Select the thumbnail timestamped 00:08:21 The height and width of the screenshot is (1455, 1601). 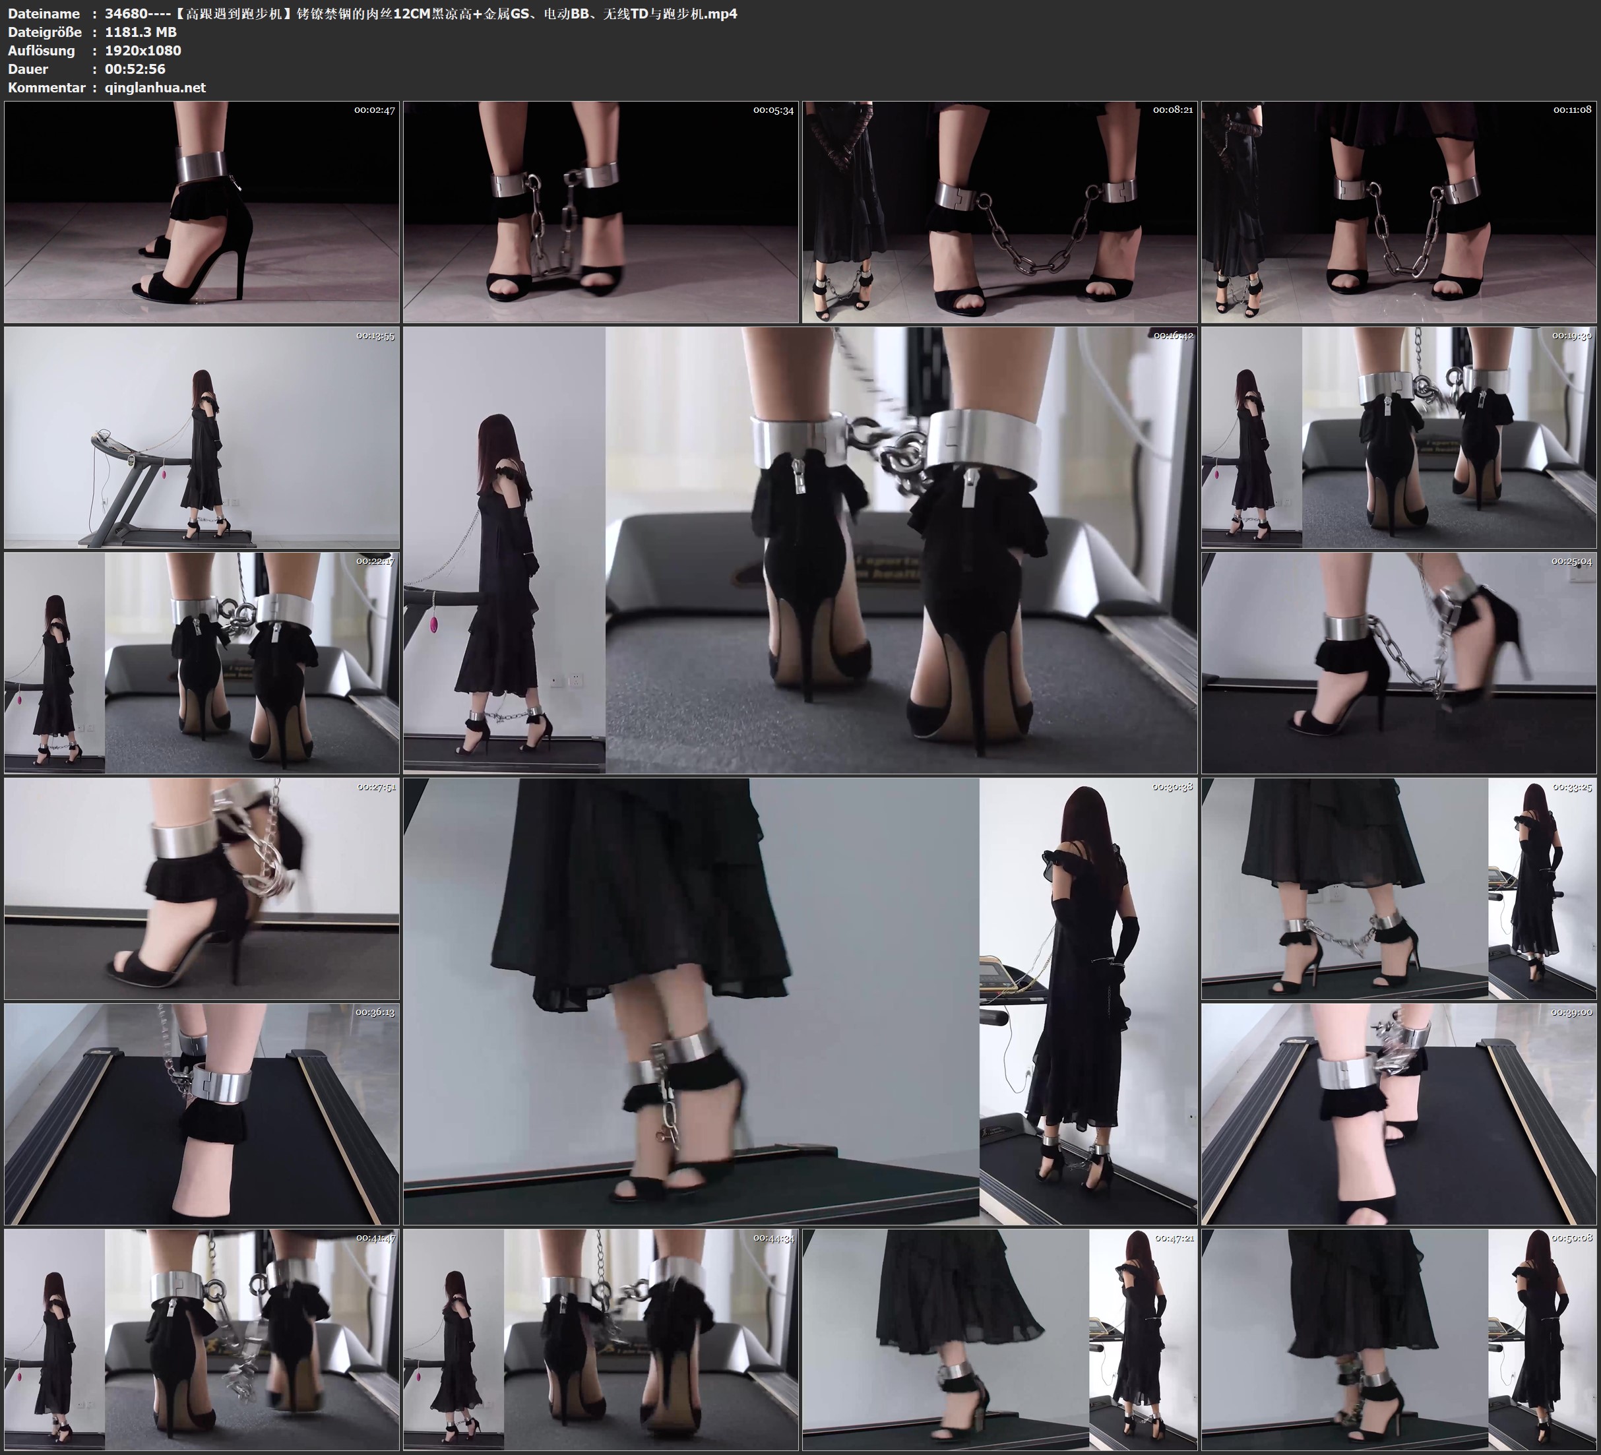(1000, 212)
